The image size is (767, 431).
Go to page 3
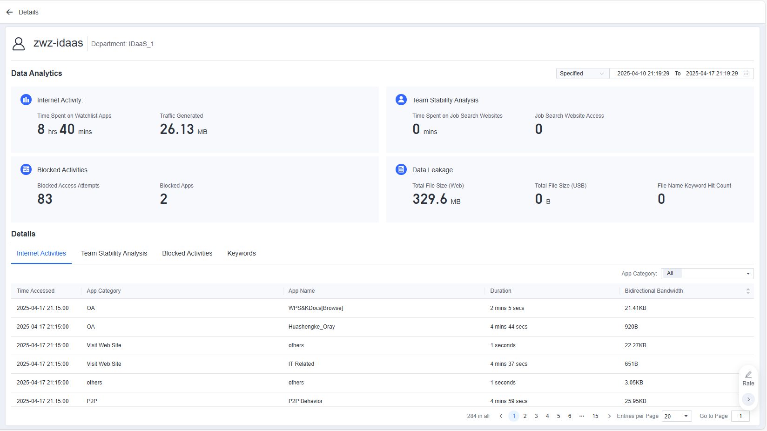click(536, 416)
